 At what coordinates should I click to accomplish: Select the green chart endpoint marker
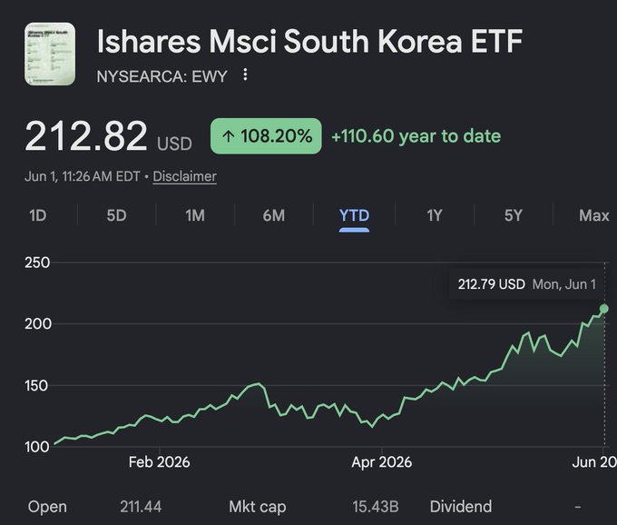[604, 309]
